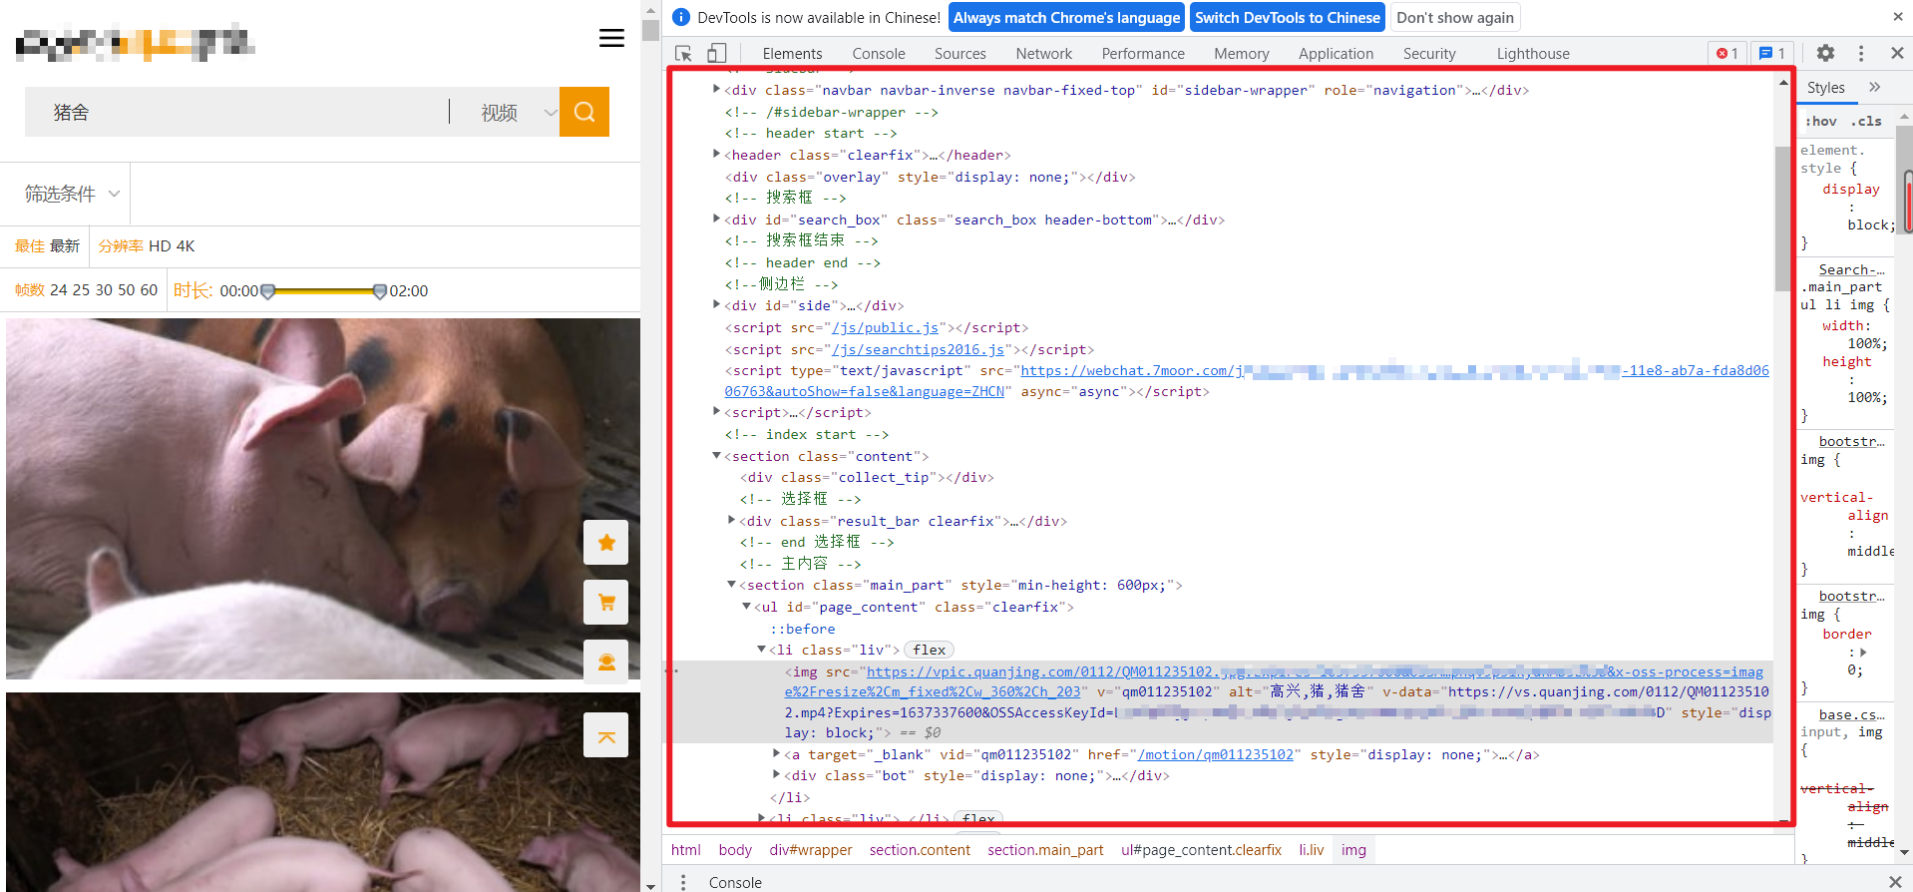The image size is (1913, 892).
Task: Click the 猪舍 search input field
Action: point(236,112)
